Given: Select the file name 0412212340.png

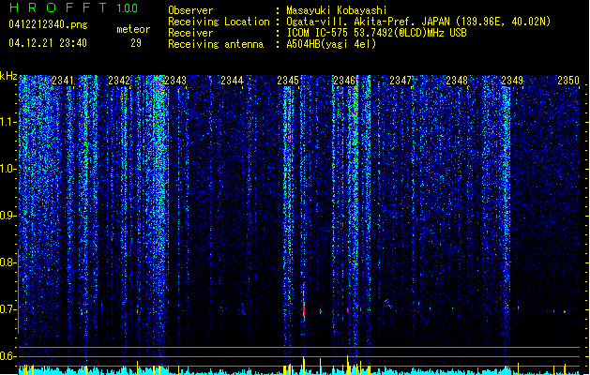Looking at the screenshot, I should click(x=48, y=24).
